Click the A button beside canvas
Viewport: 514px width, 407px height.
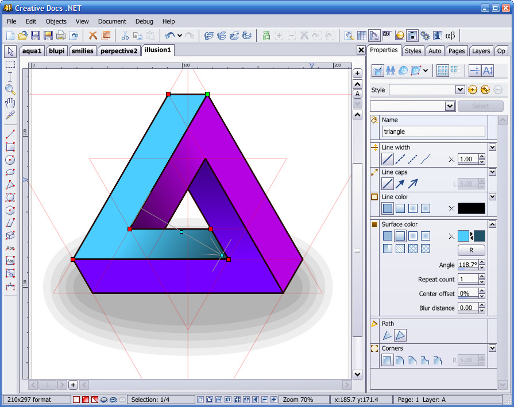pyautogui.click(x=357, y=94)
